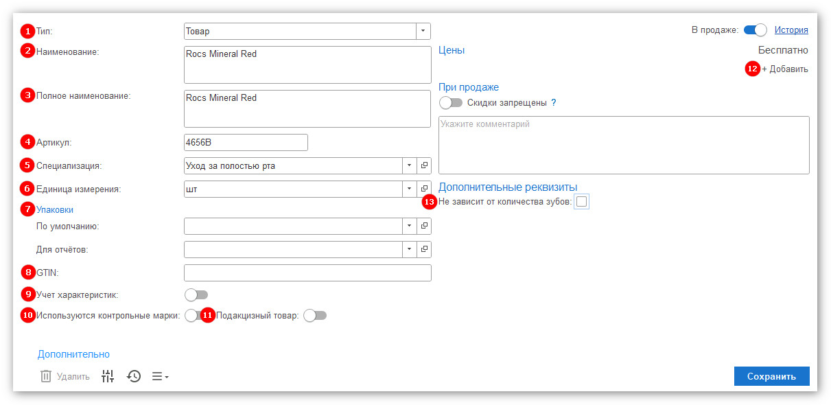
Task: Expand the По умолчанию packaging dropdown
Action: click(409, 226)
